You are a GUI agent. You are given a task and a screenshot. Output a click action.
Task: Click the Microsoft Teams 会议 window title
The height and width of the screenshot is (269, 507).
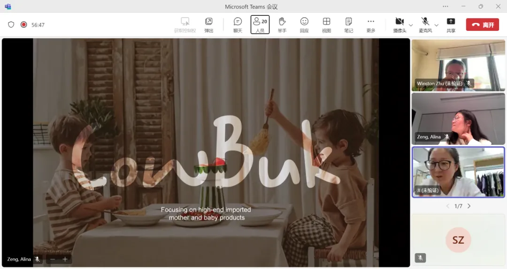(251, 7)
